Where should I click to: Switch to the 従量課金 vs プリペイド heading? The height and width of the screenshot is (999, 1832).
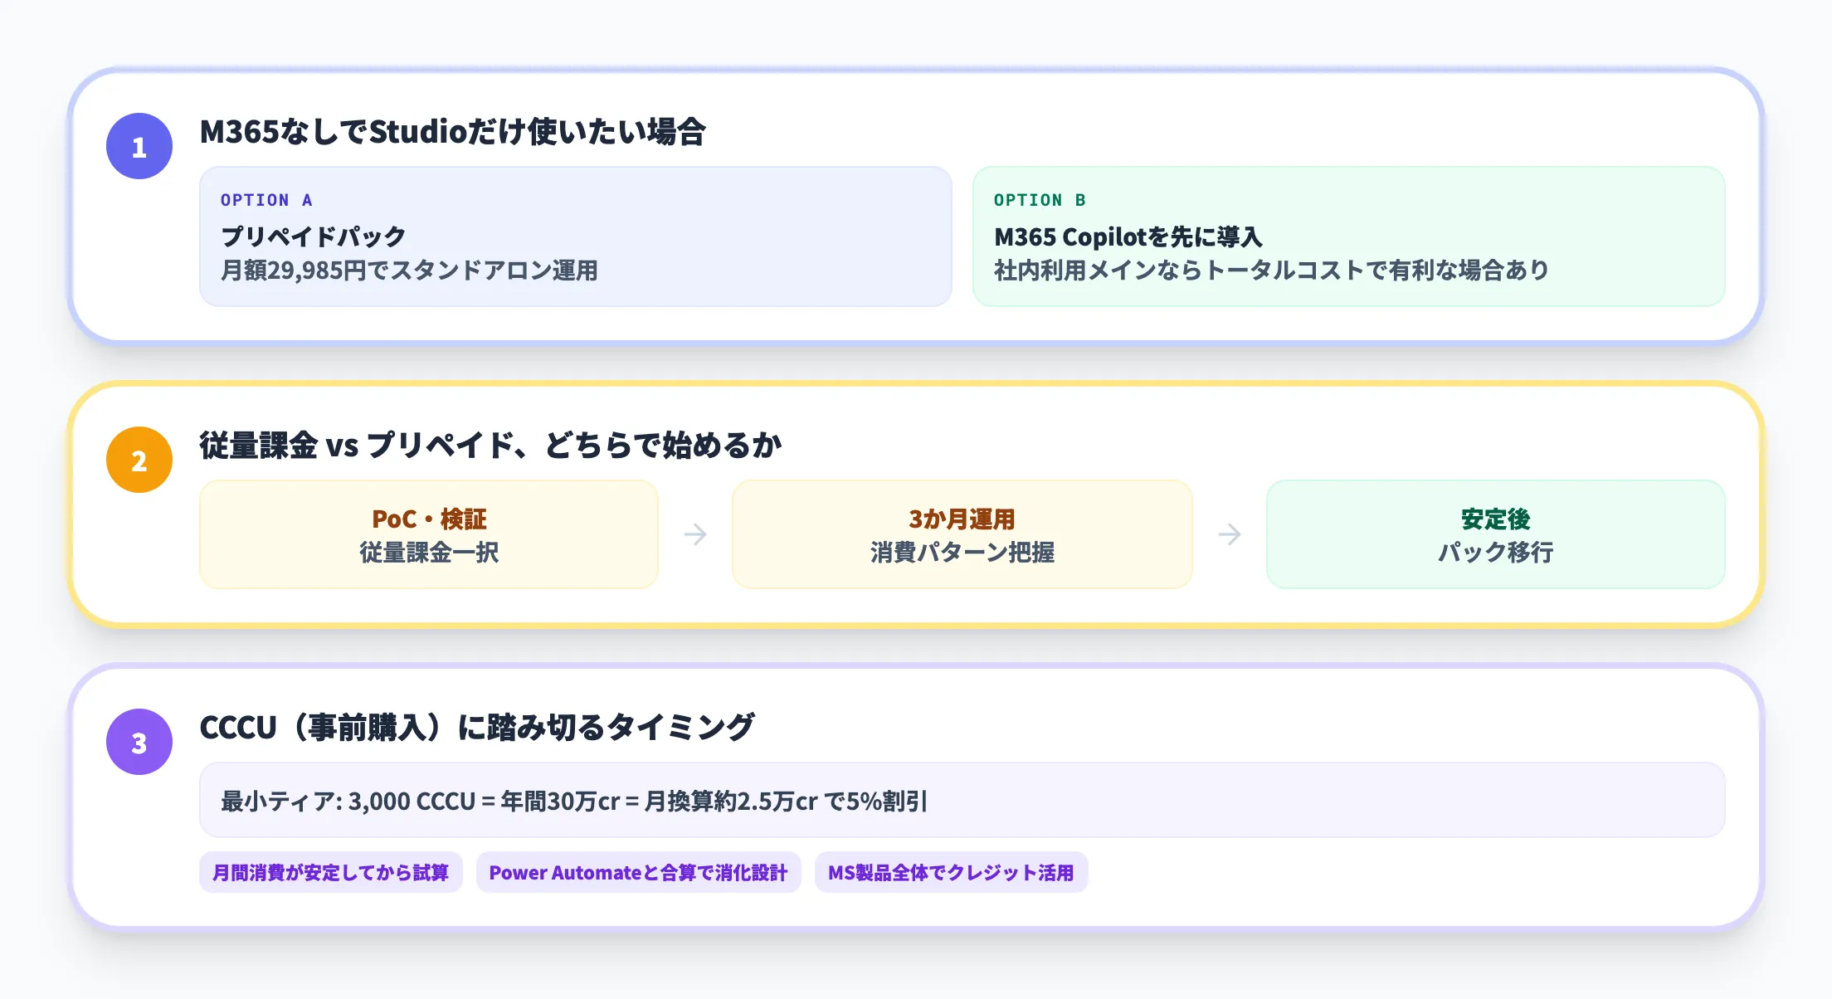tap(491, 446)
